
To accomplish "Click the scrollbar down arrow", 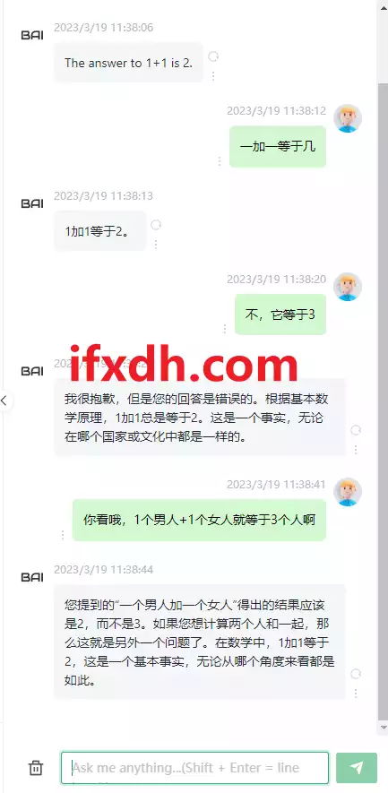I will coord(383,728).
